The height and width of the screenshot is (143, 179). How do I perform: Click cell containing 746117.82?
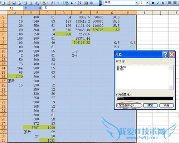pyautogui.click(x=81, y=43)
